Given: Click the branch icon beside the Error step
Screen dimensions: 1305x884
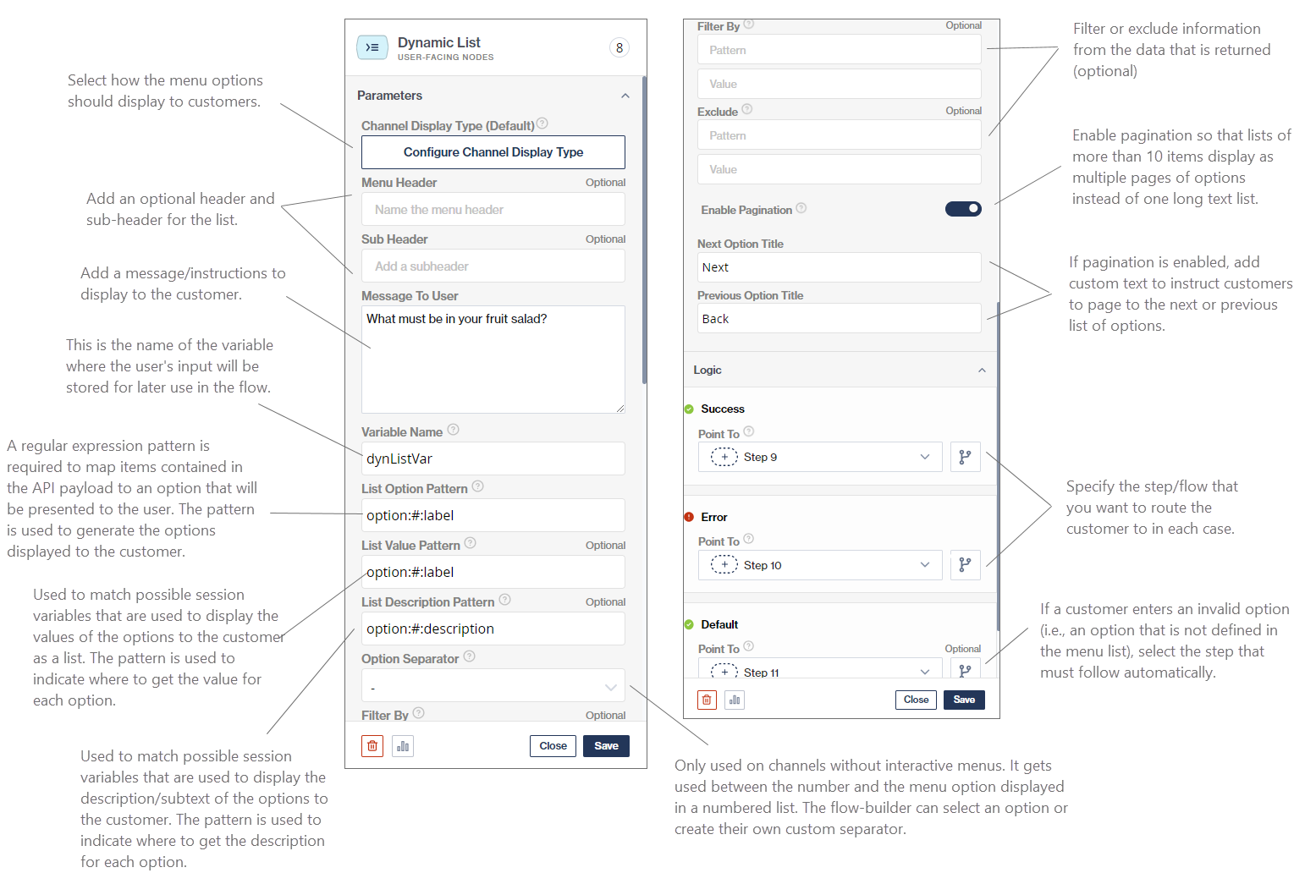Looking at the screenshot, I should coord(965,564).
